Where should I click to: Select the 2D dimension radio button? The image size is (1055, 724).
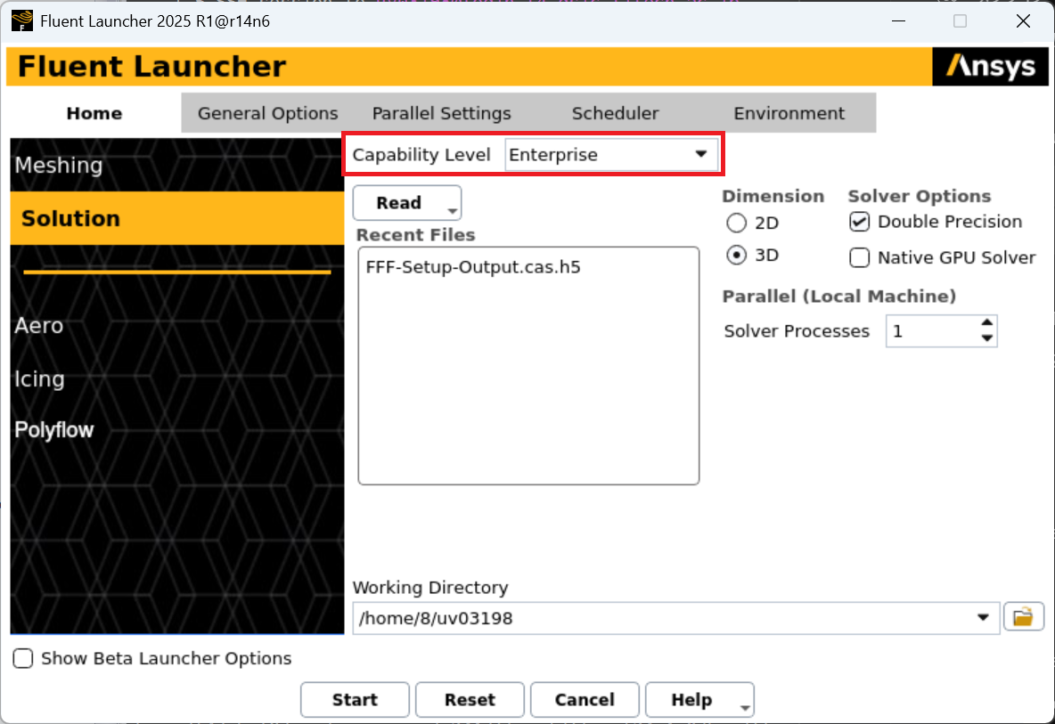pyautogui.click(x=737, y=224)
